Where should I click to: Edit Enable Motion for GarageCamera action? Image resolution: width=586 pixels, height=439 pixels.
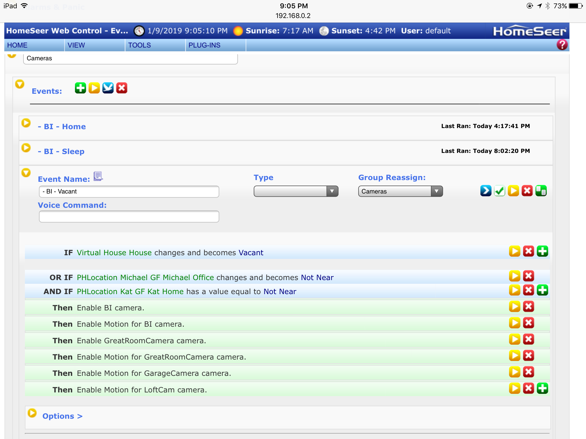514,372
